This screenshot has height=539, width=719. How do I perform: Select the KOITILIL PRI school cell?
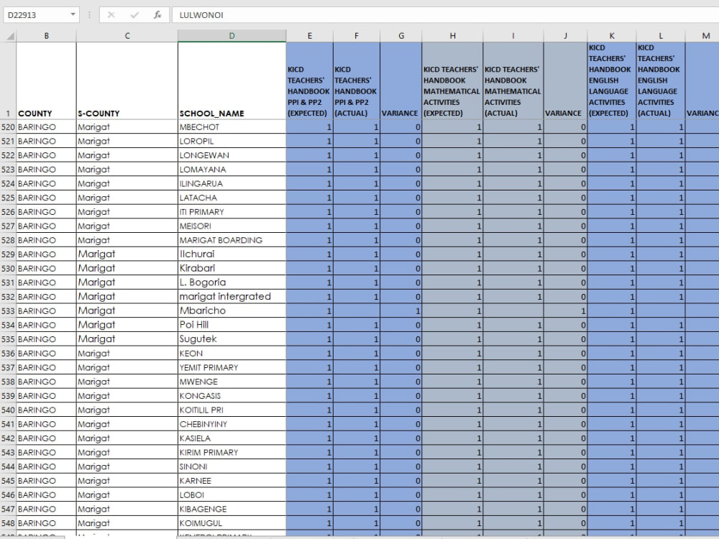(232, 410)
